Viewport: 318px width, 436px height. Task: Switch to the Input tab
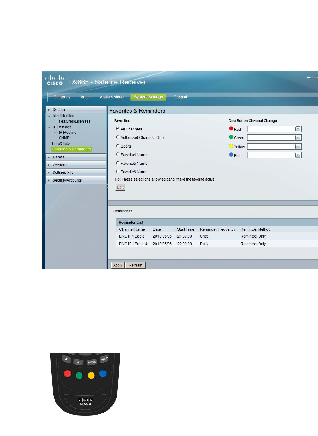[86, 97]
